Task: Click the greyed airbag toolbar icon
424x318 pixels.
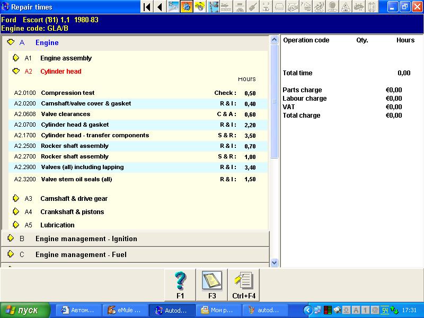Action: (279, 7)
